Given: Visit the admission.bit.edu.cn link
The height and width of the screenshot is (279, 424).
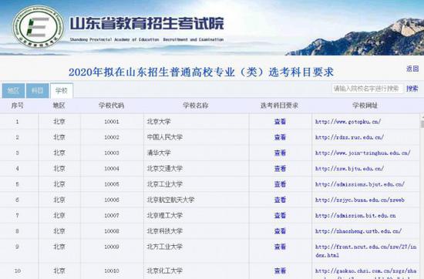Looking at the screenshot, I should point(355,216).
